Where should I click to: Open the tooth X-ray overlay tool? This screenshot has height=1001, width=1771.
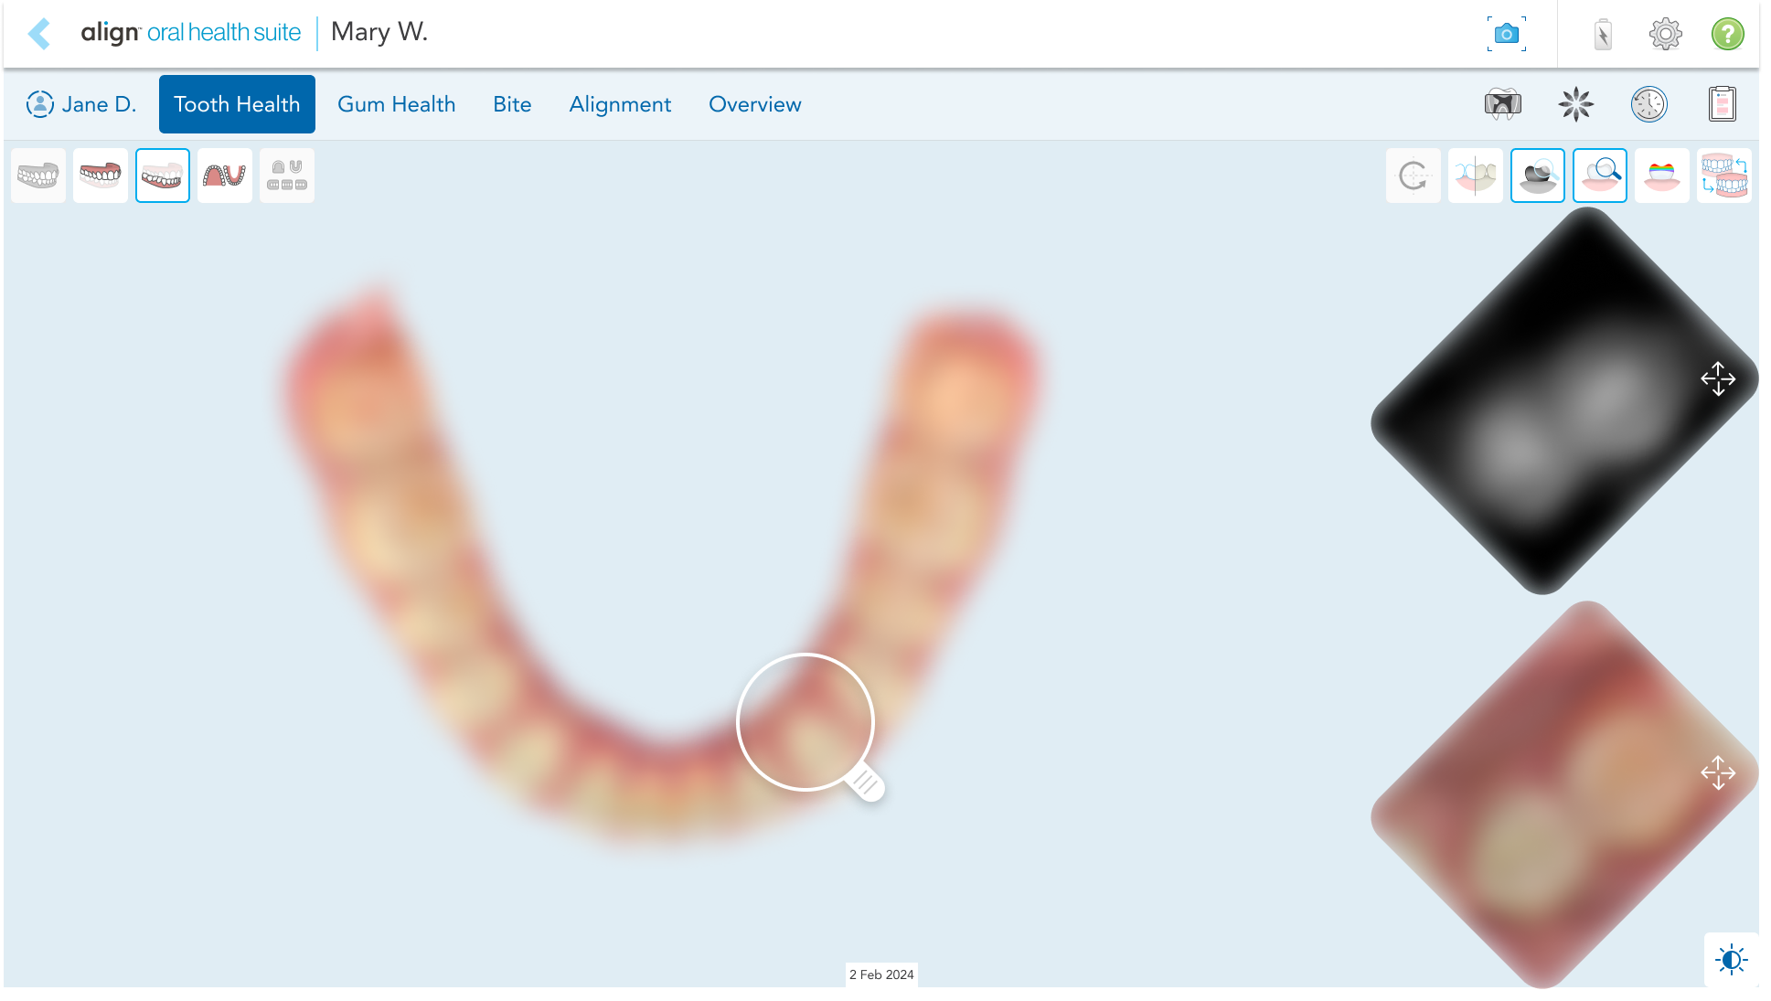(x=1502, y=104)
